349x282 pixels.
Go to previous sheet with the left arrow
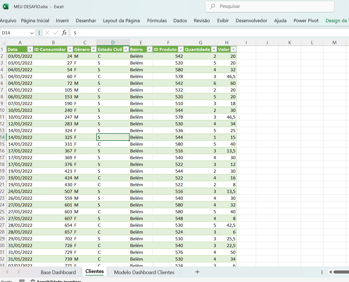tap(7, 272)
